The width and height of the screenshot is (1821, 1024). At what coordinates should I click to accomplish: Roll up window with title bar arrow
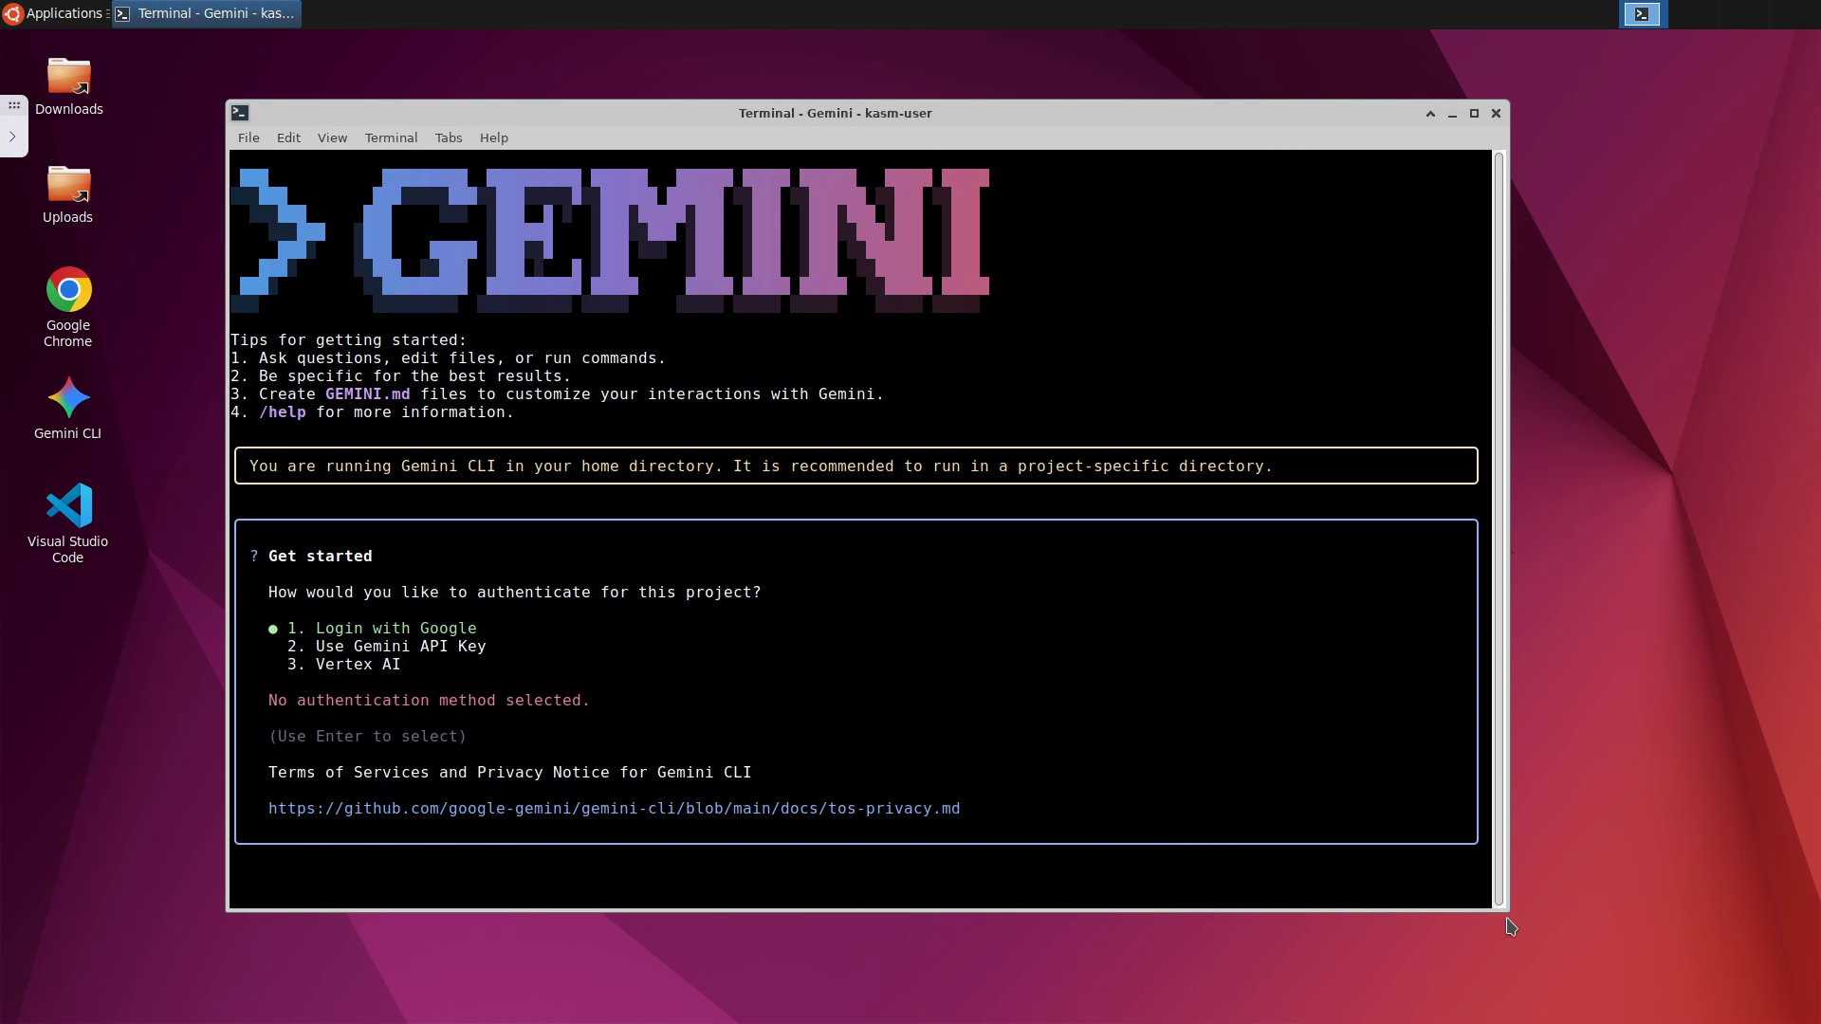[1430, 114]
